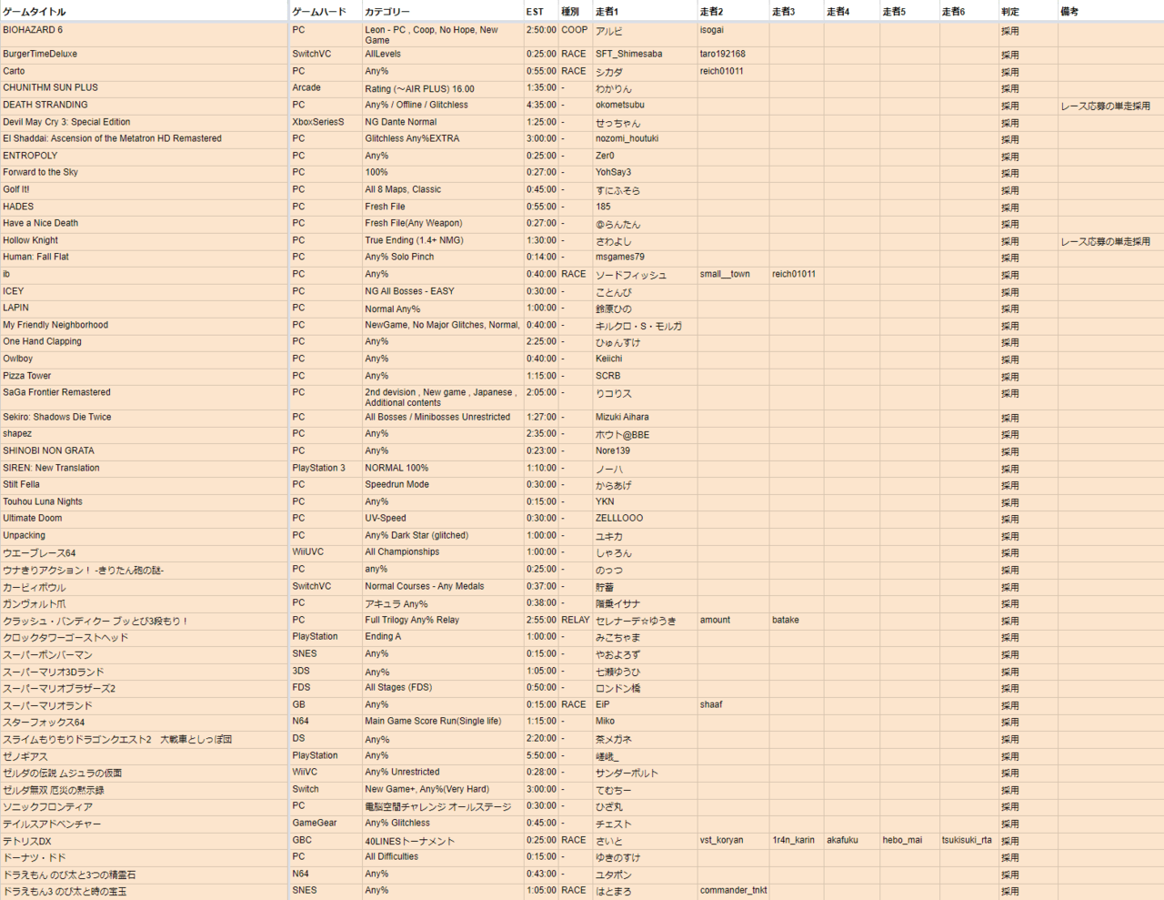Click the nozomi_houtuki runner cell
This screenshot has width=1164, height=900.
tap(645, 139)
